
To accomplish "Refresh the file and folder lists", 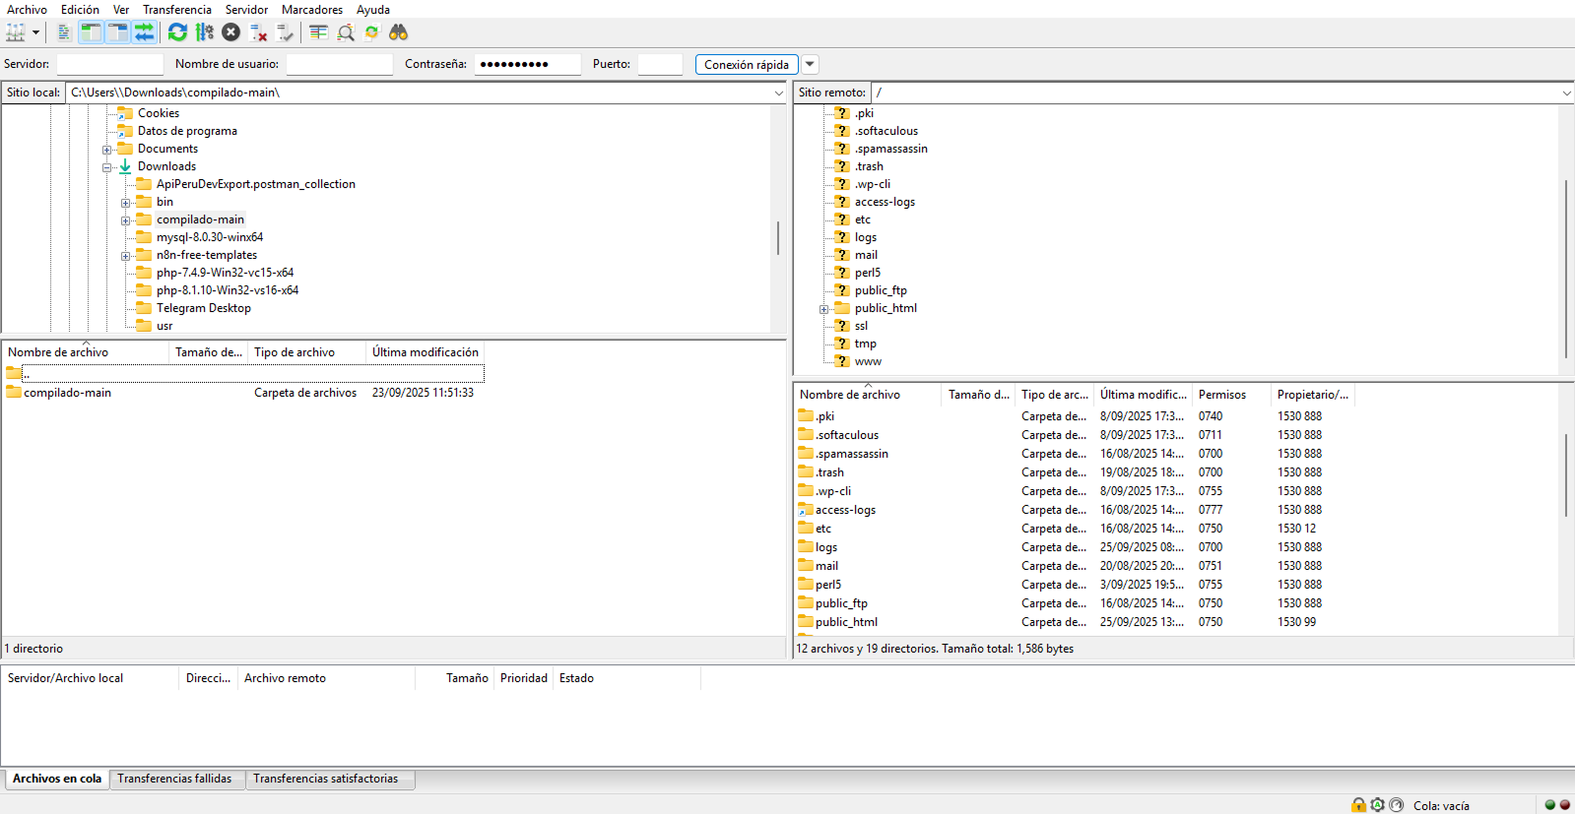I will (177, 32).
